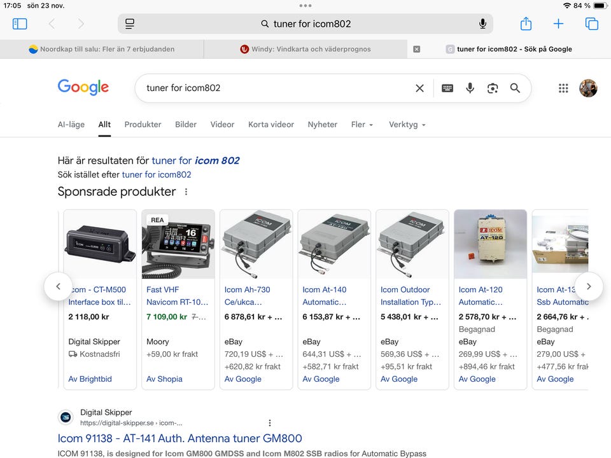Show next sponsored products arrow
The height and width of the screenshot is (458, 611).
coord(589,286)
